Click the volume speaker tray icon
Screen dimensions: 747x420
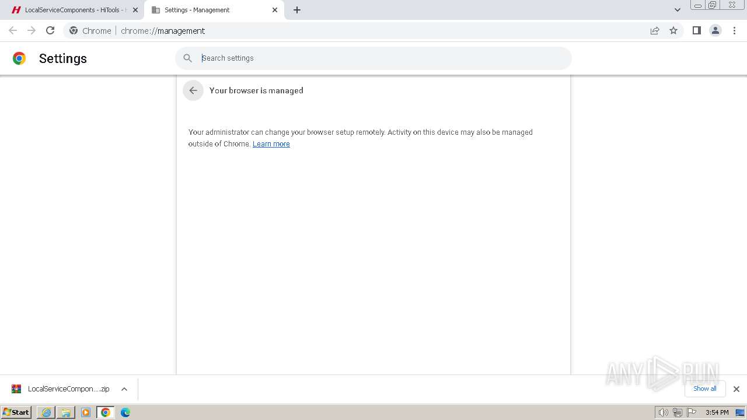(663, 412)
